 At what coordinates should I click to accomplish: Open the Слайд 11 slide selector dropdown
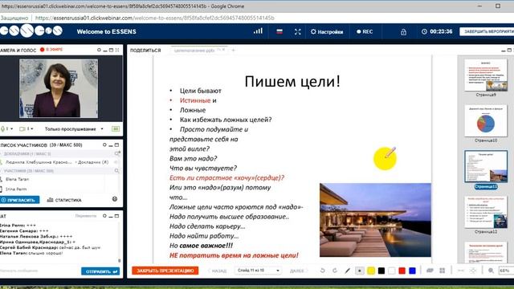pos(258,271)
